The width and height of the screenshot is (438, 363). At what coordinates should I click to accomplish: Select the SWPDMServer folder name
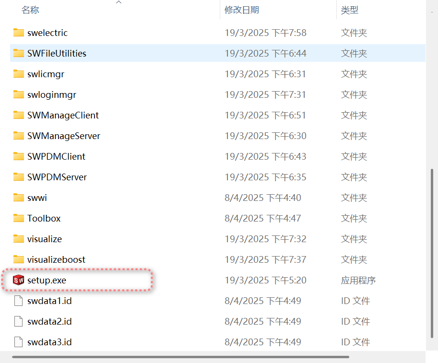(57, 177)
